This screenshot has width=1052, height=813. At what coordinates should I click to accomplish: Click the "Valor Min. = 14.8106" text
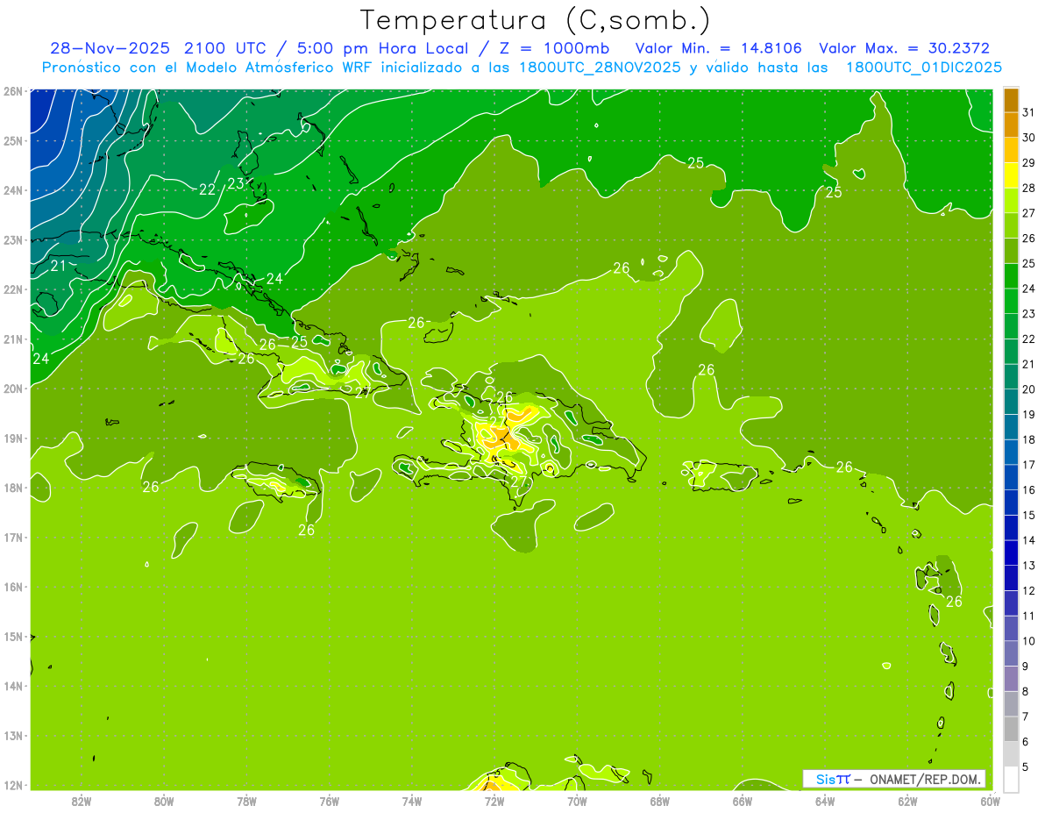coord(720,48)
